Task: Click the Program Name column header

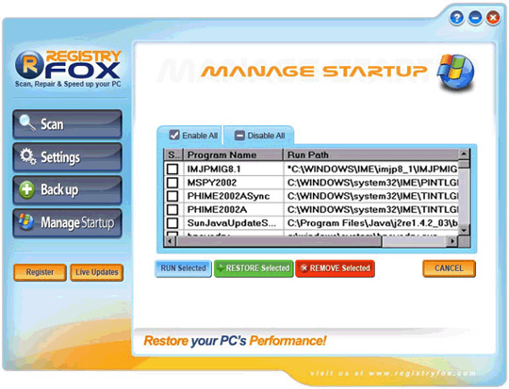Action: click(x=234, y=154)
